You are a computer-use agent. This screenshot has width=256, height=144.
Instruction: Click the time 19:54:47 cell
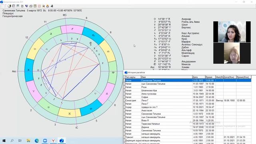coord(210,107)
